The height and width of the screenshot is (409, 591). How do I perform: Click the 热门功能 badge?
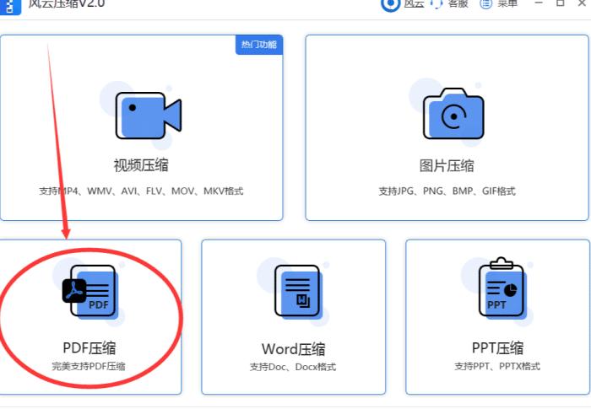259,45
